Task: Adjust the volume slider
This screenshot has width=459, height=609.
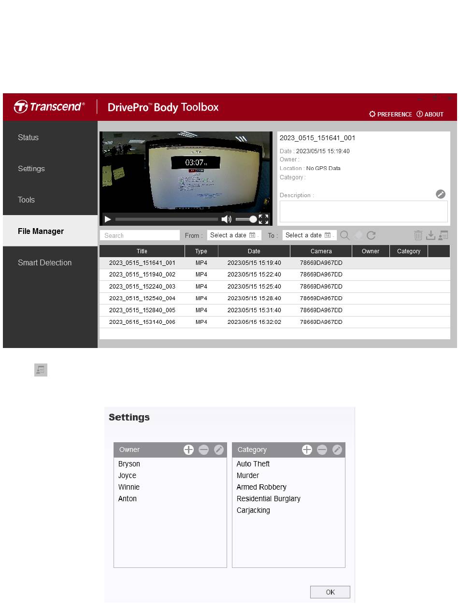Action: 246,219
